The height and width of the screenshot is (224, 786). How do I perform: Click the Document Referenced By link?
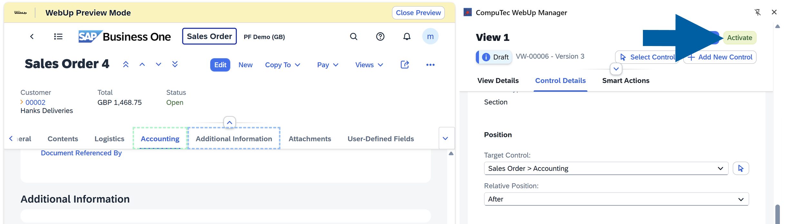81,153
